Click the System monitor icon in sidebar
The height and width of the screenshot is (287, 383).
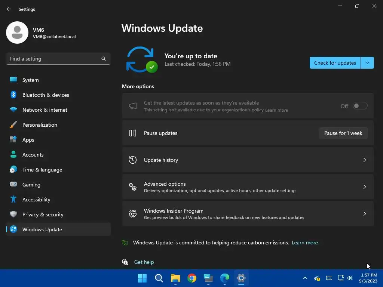13,80
